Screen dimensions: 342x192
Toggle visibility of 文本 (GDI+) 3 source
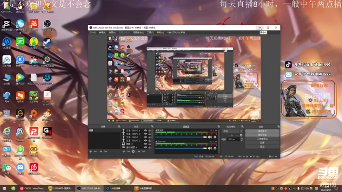tap(145, 134)
